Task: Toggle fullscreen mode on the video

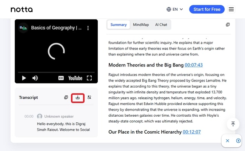Action: [89, 78]
